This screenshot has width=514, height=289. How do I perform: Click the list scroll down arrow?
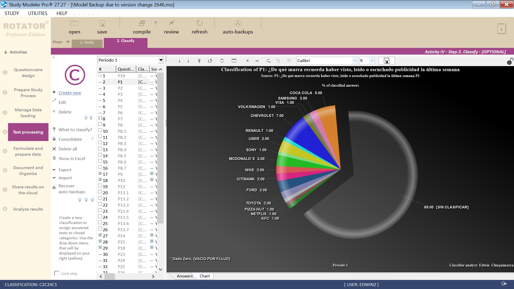click(x=161, y=269)
